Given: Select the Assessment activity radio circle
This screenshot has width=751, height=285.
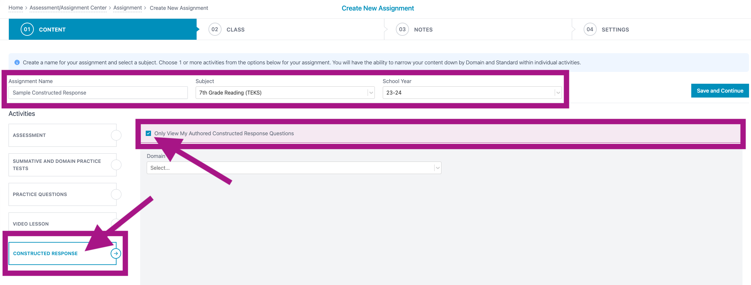Looking at the screenshot, I should pyautogui.click(x=116, y=135).
